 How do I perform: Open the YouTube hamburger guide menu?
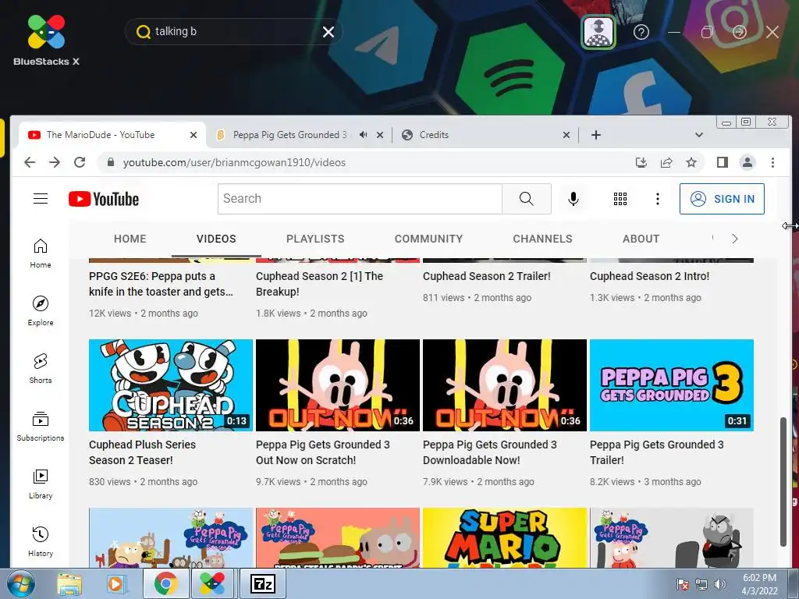pos(41,199)
